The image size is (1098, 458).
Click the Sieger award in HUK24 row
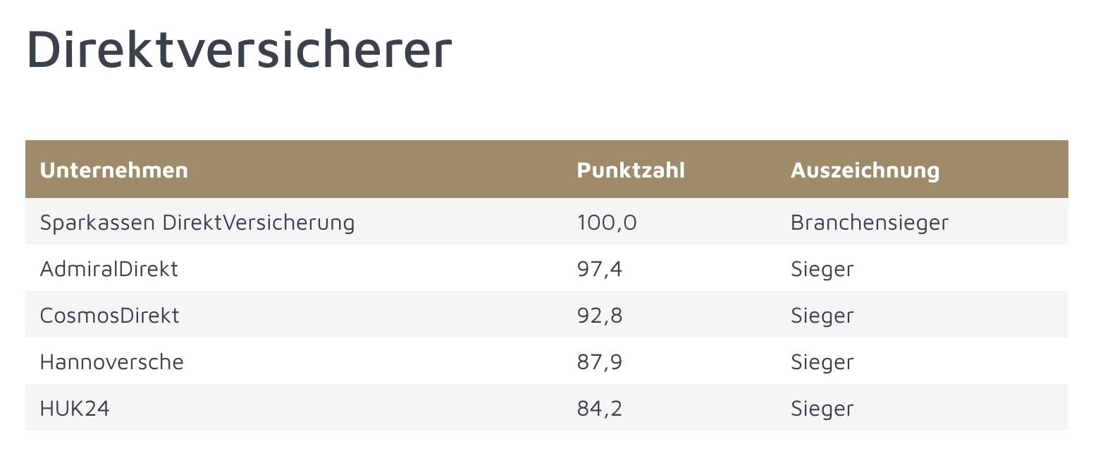coord(822,408)
